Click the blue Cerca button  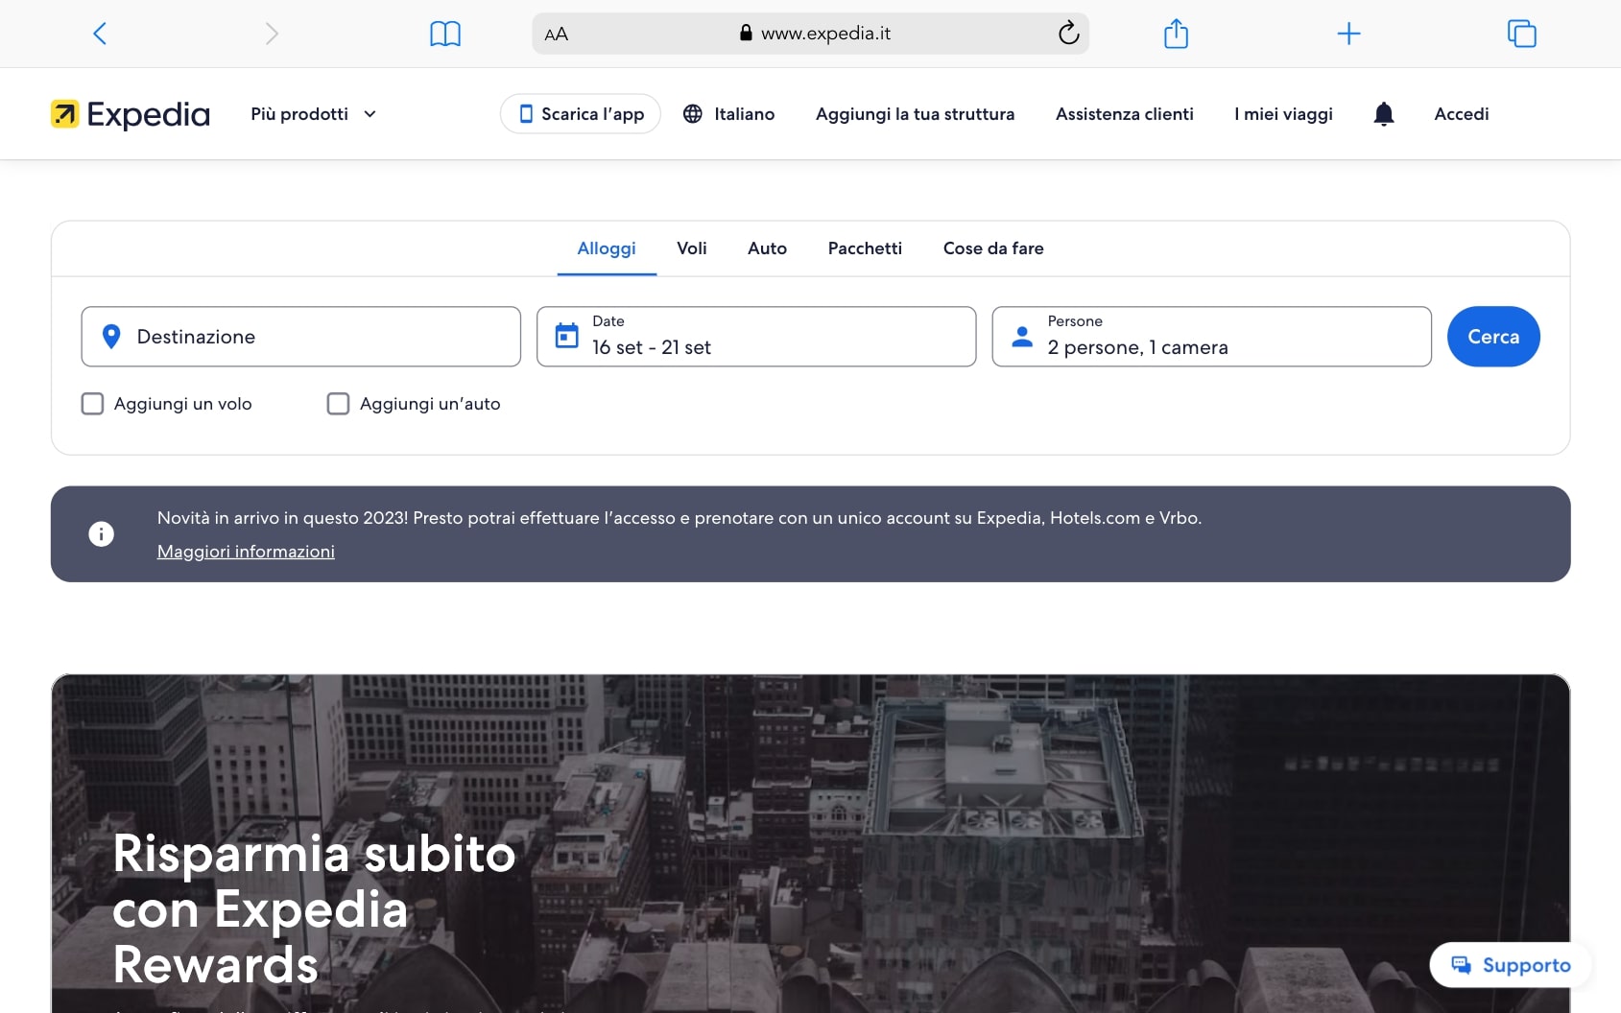(x=1493, y=337)
